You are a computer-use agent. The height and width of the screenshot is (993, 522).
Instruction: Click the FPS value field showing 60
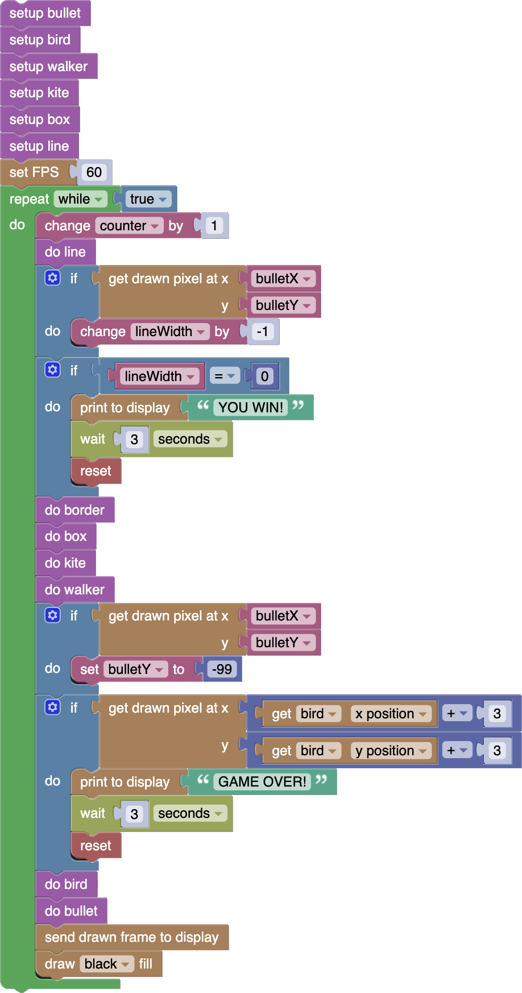pos(94,172)
